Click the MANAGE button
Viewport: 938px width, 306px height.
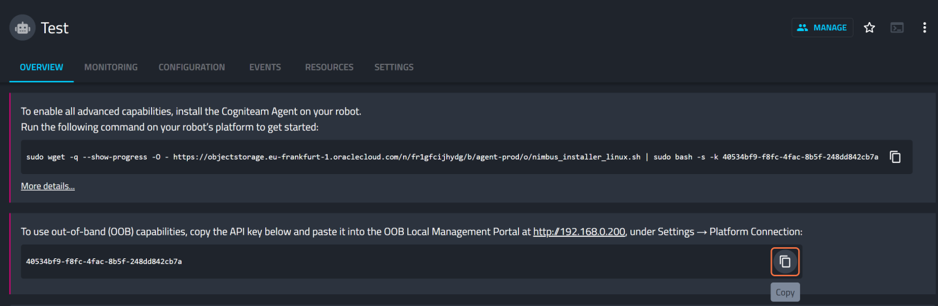pyautogui.click(x=822, y=28)
